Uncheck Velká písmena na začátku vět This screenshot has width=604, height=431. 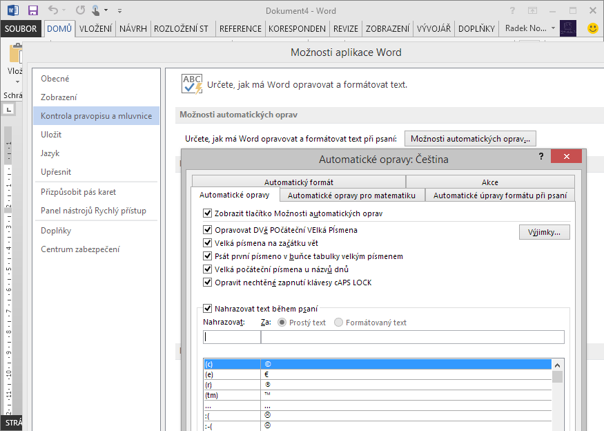pyautogui.click(x=208, y=243)
